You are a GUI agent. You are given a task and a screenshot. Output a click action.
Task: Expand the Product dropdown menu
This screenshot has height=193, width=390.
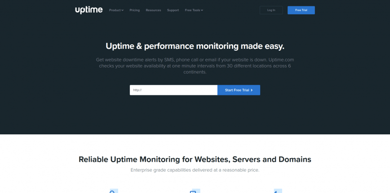click(116, 10)
